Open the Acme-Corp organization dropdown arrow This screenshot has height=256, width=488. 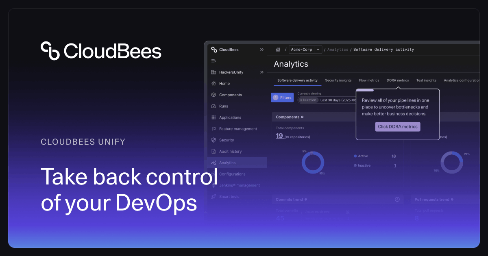click(x=318, y=50)
